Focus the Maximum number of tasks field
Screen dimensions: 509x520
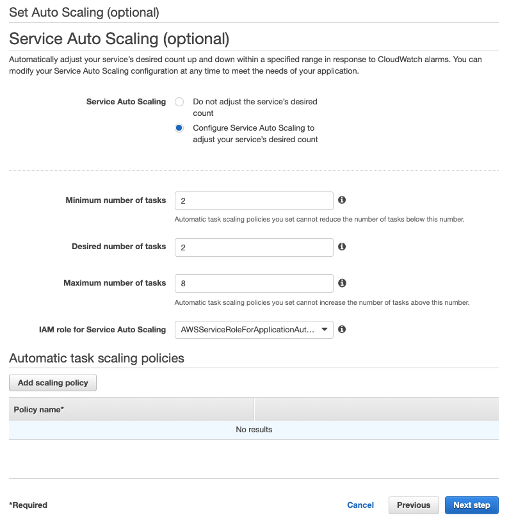pyautogui.click(x=254, y=283)
